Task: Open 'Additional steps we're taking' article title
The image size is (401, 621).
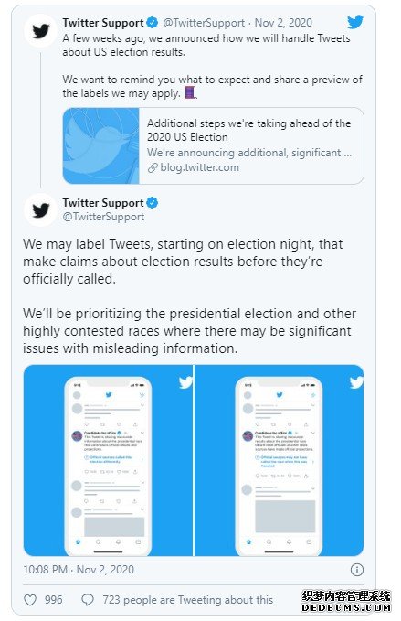Action: click(248, 130)
